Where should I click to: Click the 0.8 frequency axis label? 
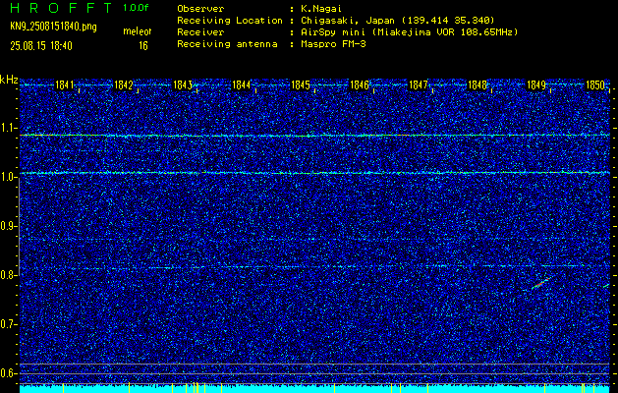[x=8, y=275]
